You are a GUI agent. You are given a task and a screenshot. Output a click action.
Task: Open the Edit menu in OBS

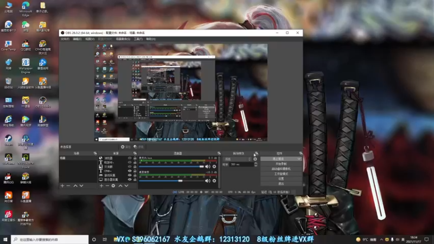77,39
